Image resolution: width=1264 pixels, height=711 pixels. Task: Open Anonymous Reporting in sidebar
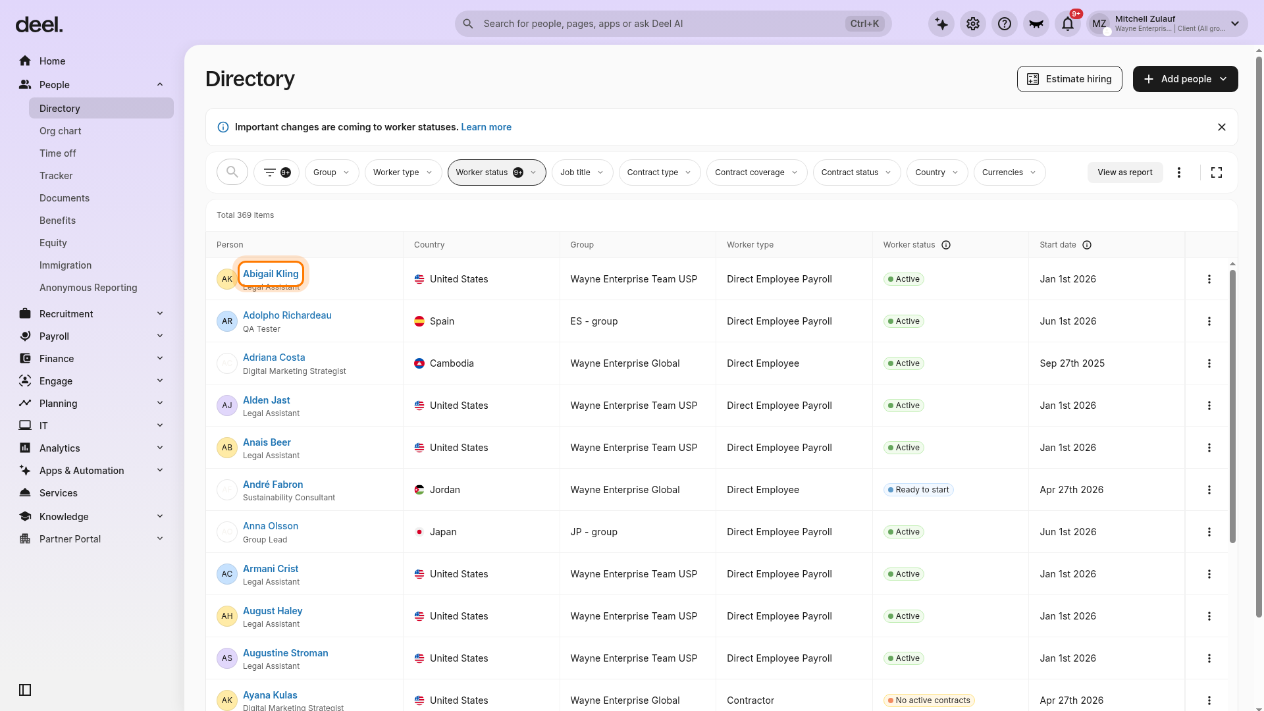tap(88, 288)
